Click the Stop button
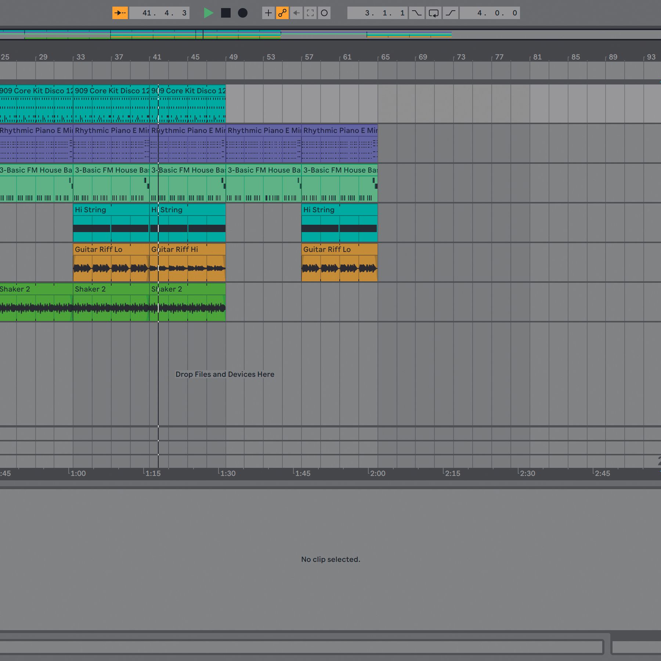661x661 pixels. coord(226,13)
